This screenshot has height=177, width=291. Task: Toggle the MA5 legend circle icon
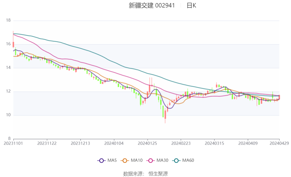101,161
